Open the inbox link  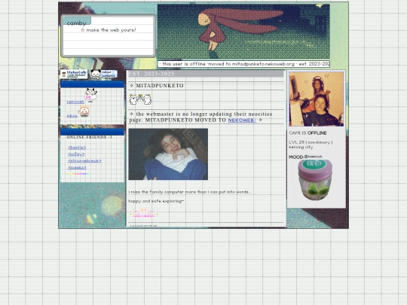(x=72, y=116)
